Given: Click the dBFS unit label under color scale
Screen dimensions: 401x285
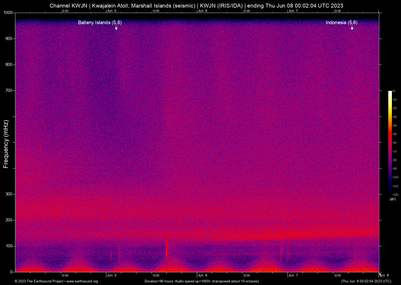Looking at the screenshot, I should (x=393, y=199).
